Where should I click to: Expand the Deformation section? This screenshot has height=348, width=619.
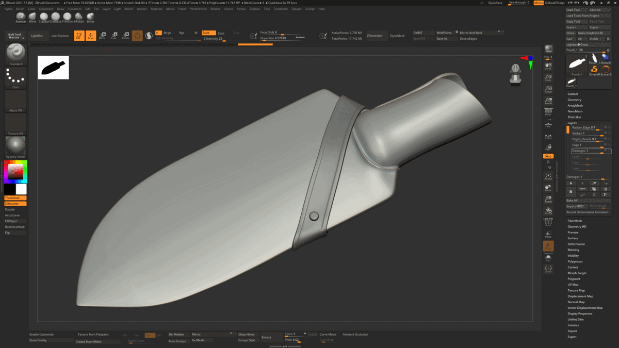coord(576,244)
